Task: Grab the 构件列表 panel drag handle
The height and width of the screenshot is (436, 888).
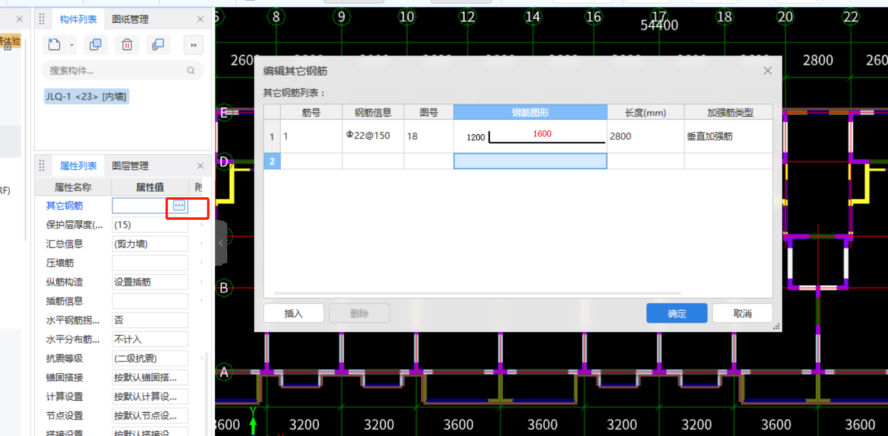Action: [x=42, y=20]
